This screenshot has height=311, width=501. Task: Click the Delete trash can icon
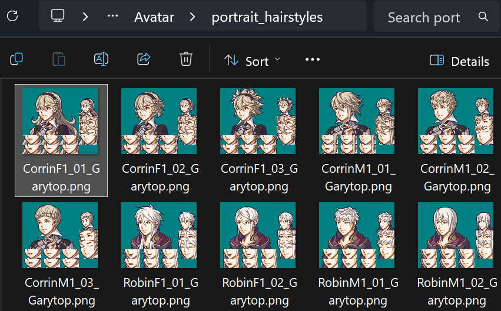(186, 59)
